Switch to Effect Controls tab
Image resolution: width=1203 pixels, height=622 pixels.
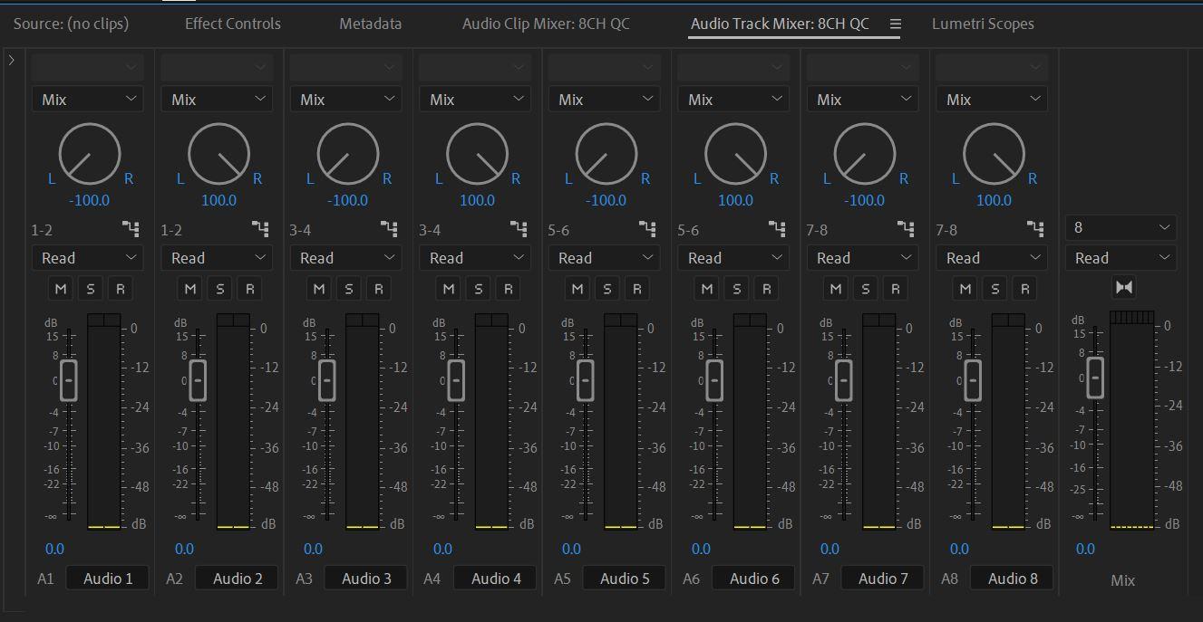coord(233,24)
